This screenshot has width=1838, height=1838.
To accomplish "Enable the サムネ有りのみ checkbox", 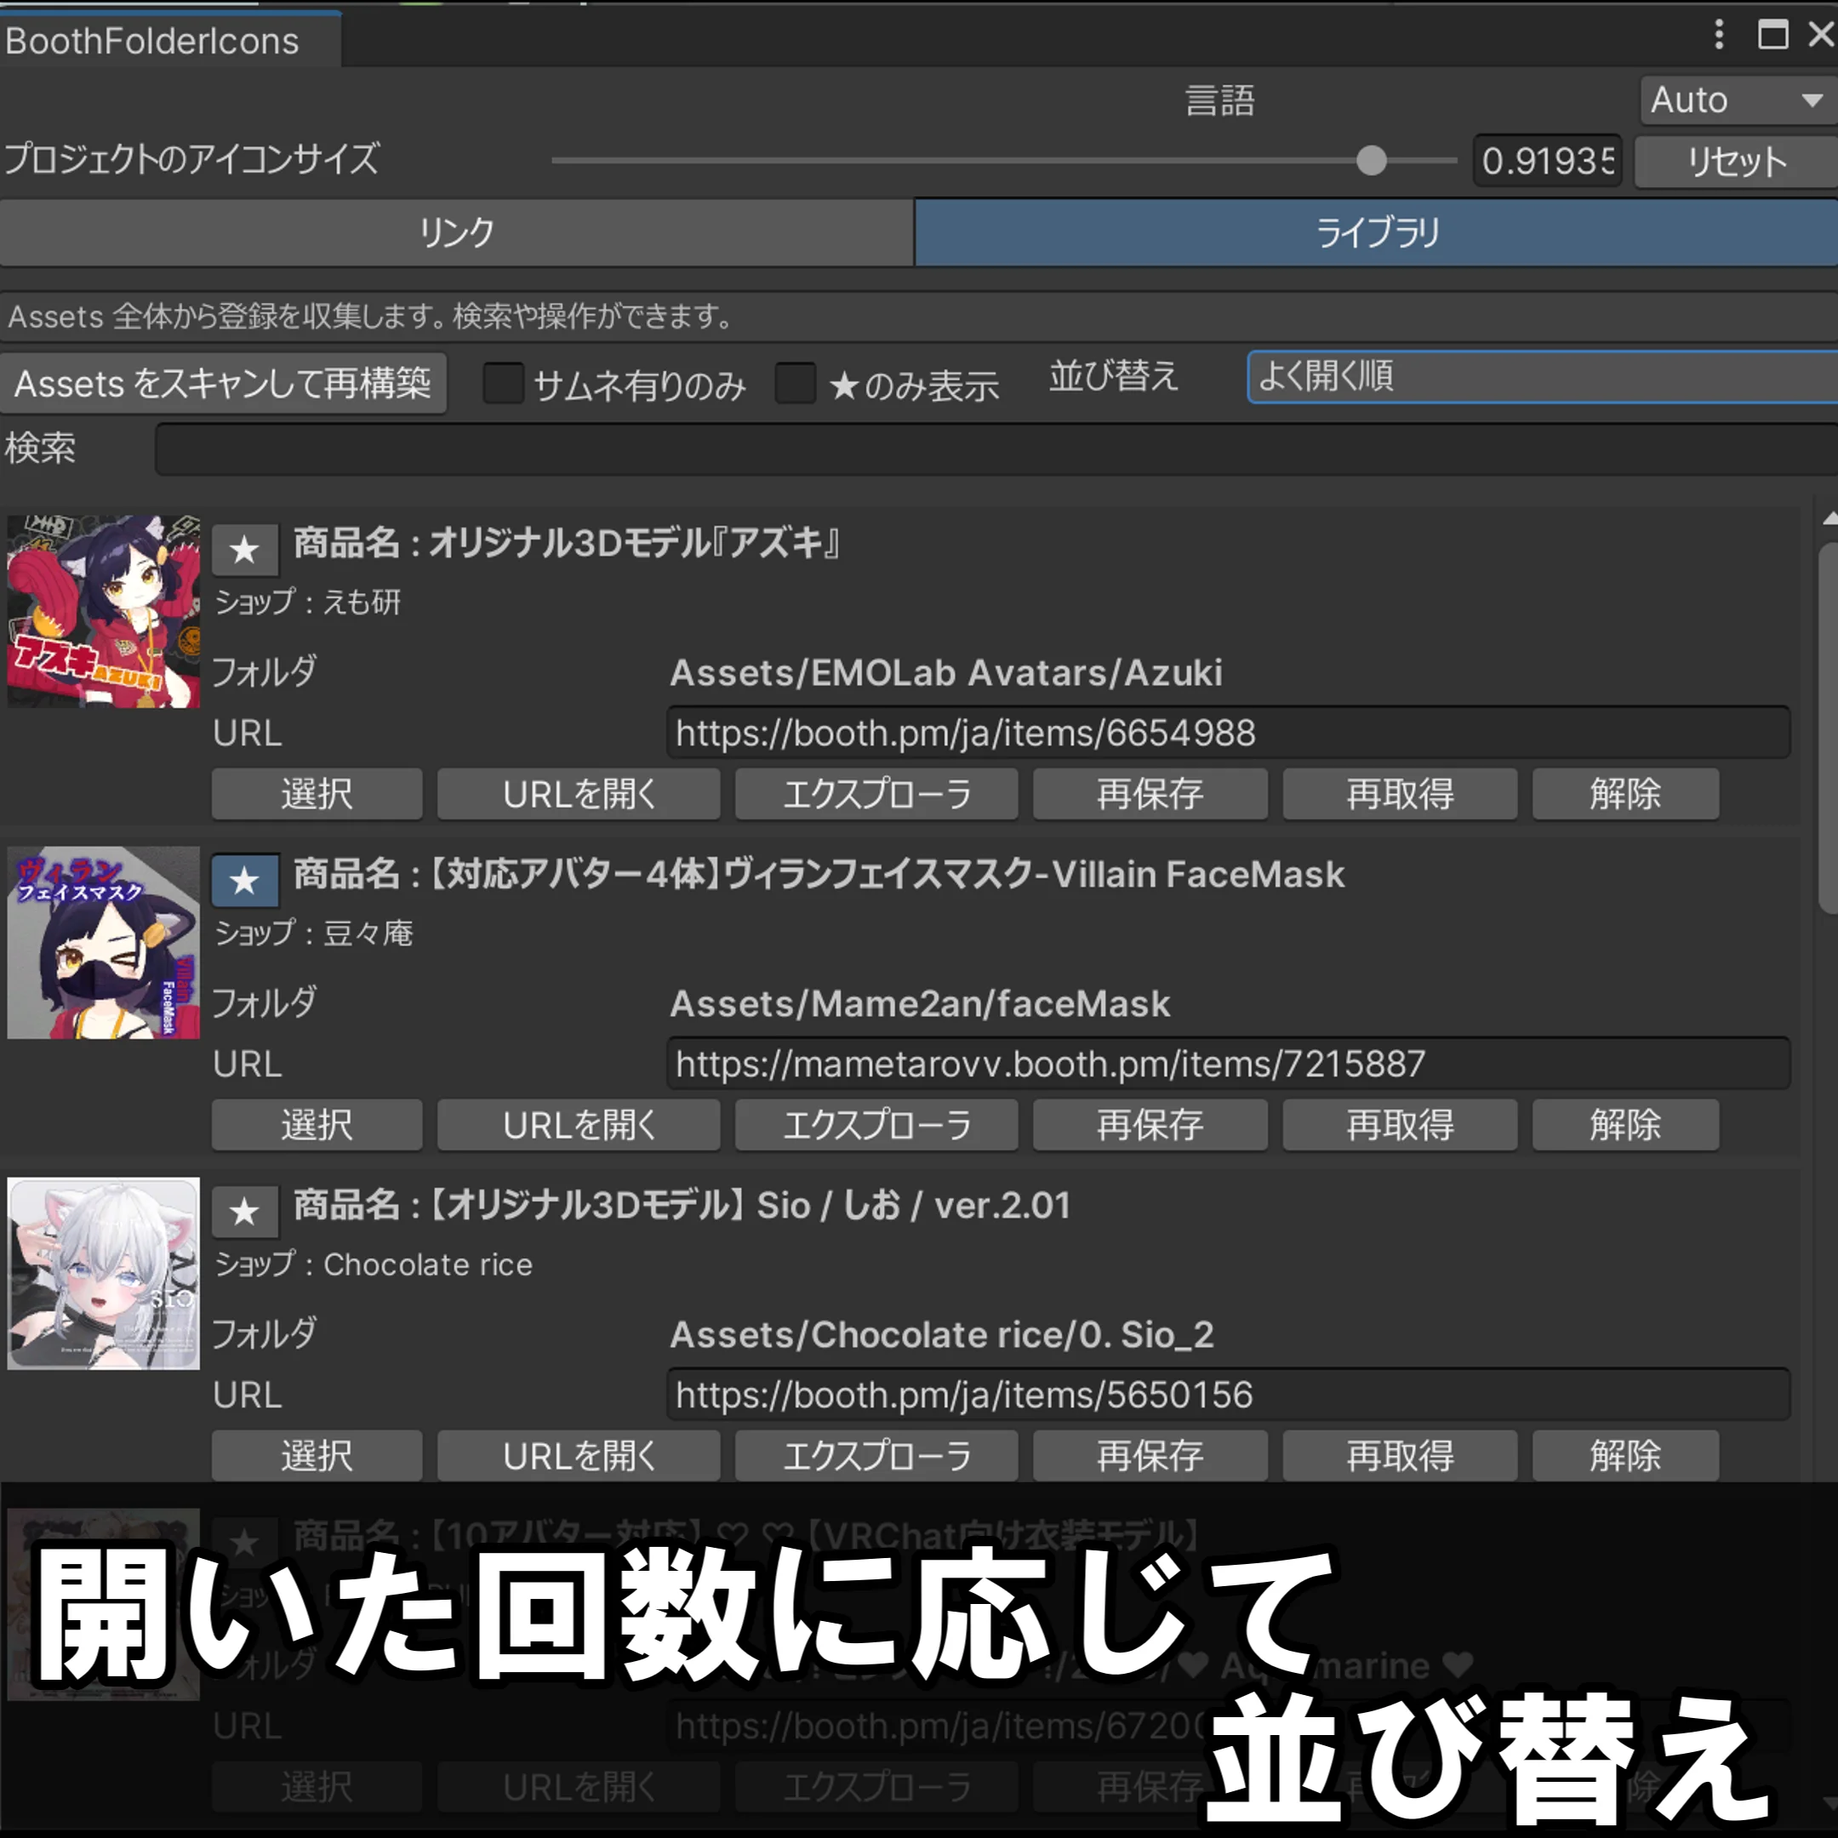I will tap(503, 385).
